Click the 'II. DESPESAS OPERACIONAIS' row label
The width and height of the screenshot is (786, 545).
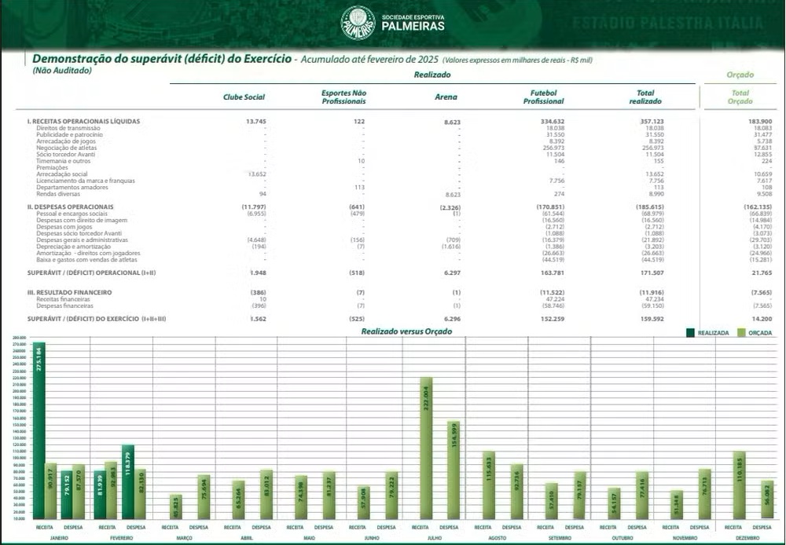70,207
